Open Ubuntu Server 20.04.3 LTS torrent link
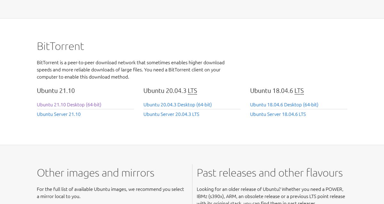 (x=171, y=114)
